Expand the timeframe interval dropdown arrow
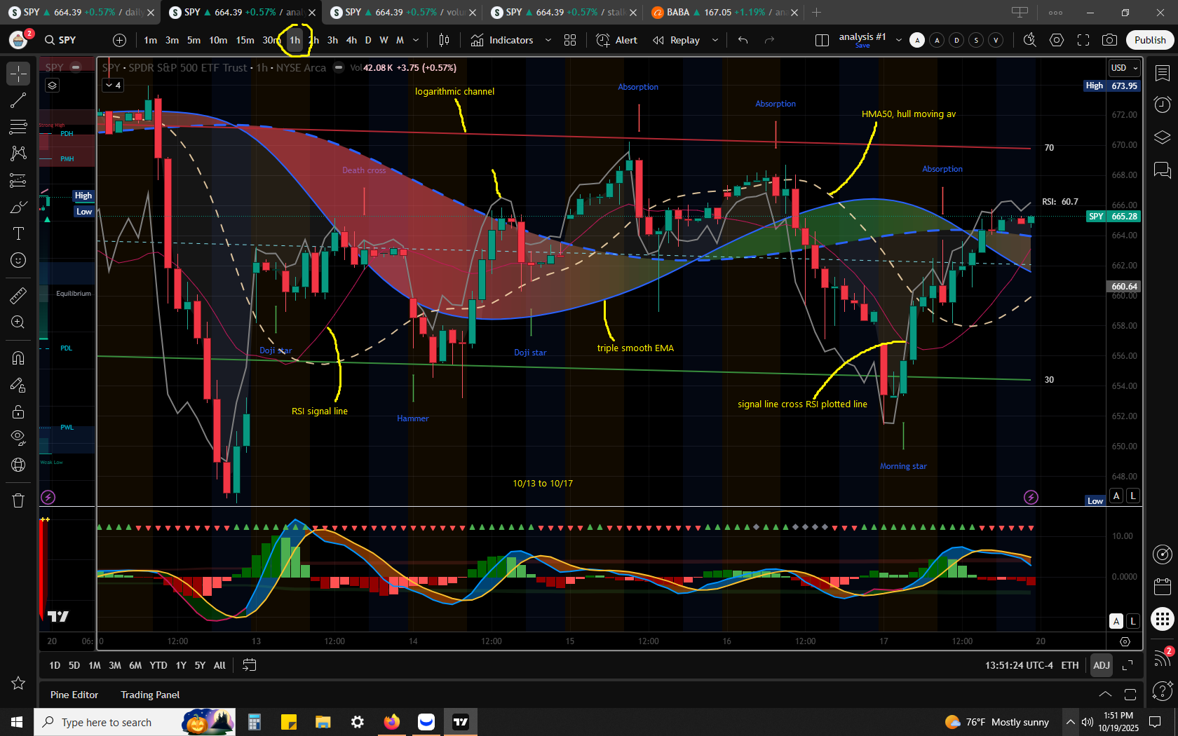The width and height of the screenshot is (1178, 736). (416, 40)
